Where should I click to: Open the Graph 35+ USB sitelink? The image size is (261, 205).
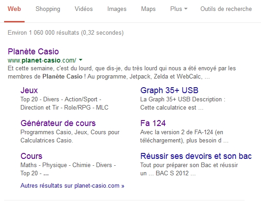tap(169, 90)
